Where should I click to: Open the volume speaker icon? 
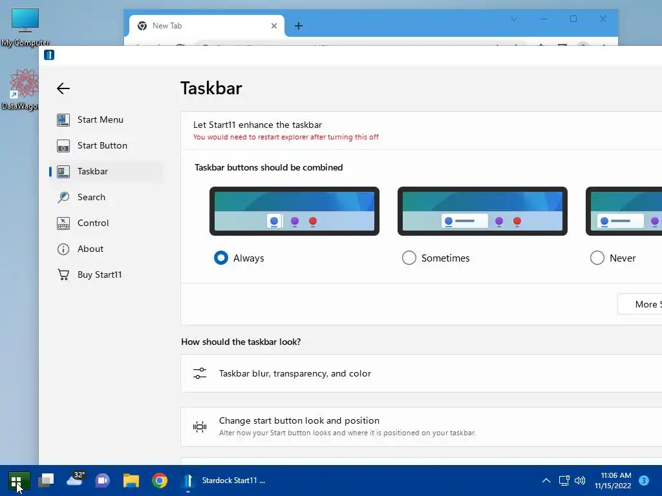[580, 480]
